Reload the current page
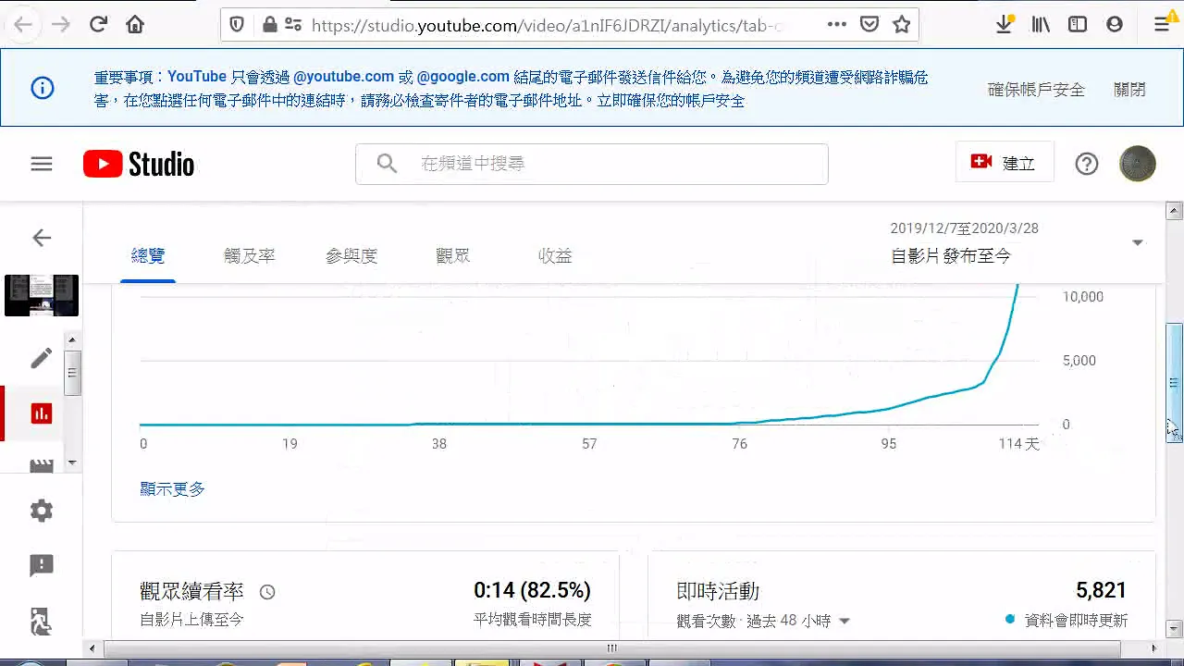Image resolution: width=1184 pixels, height=666 pixels. [99, 25]
